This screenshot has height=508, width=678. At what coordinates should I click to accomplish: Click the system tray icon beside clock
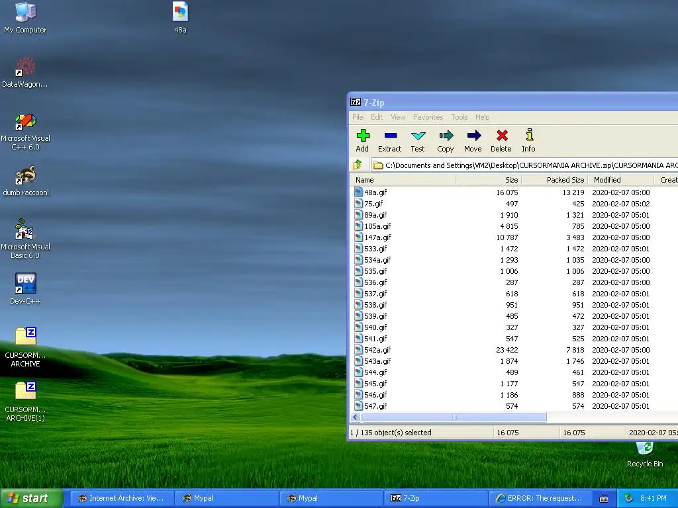(629, 498)
